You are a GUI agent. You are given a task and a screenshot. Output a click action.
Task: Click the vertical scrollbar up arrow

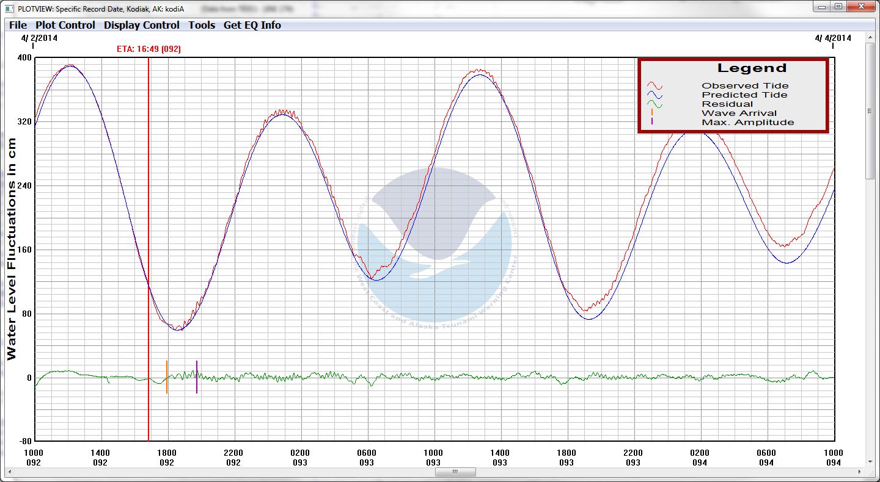pos(871,37)
